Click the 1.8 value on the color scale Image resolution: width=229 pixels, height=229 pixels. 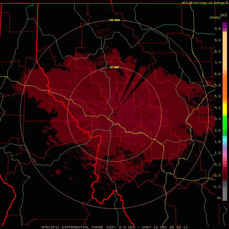pyautogui.click(x=218, y=142)
